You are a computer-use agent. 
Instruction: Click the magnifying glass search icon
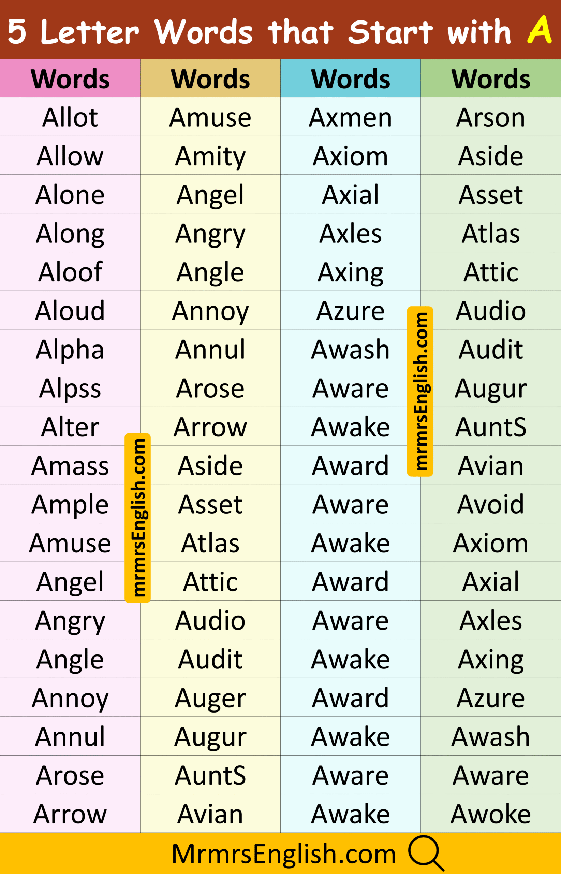(426, 852)
